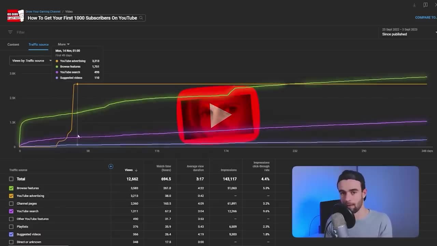
Task: Select the Traffic source tab
Action: click(39, 44)
